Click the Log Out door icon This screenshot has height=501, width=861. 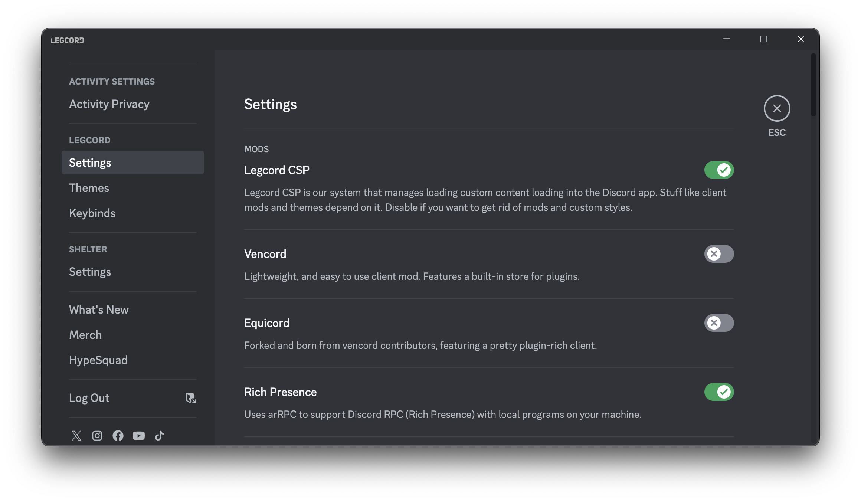click(x=191, y=398)
